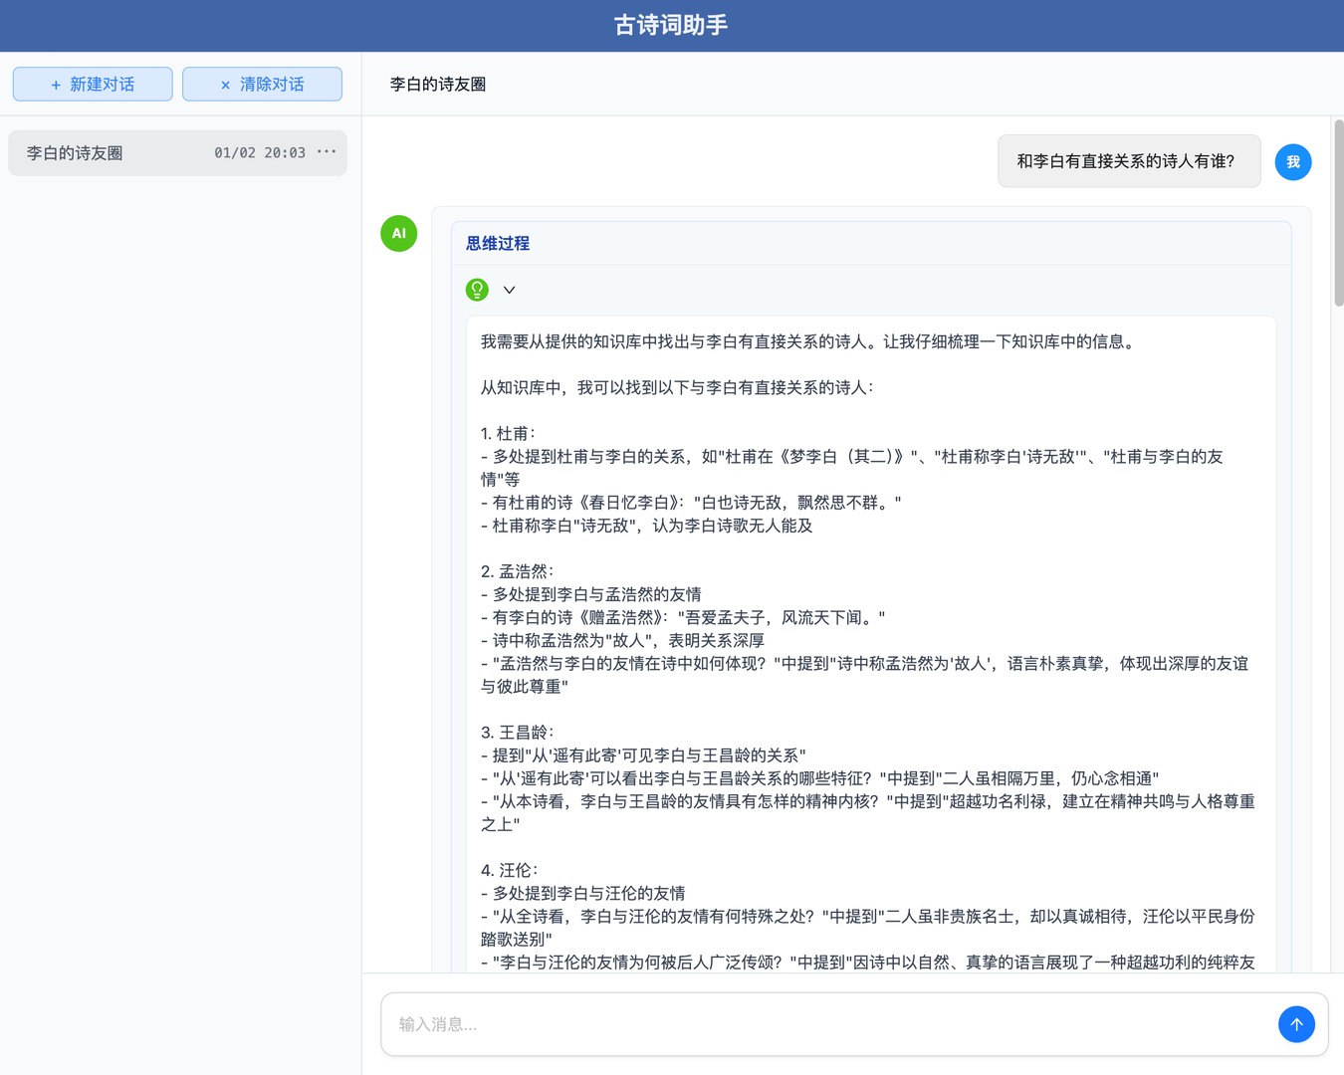Click the green lightbulb icon in thinking panel
Image resolution: width=1344 pixels, height=1075 pixels.
478,290
